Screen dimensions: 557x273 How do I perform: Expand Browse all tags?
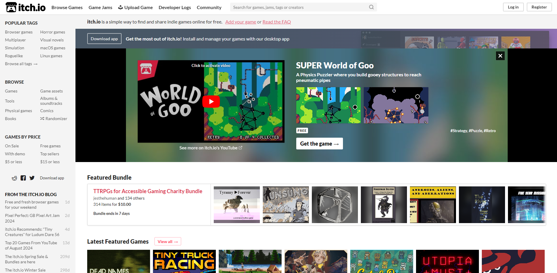21,64
